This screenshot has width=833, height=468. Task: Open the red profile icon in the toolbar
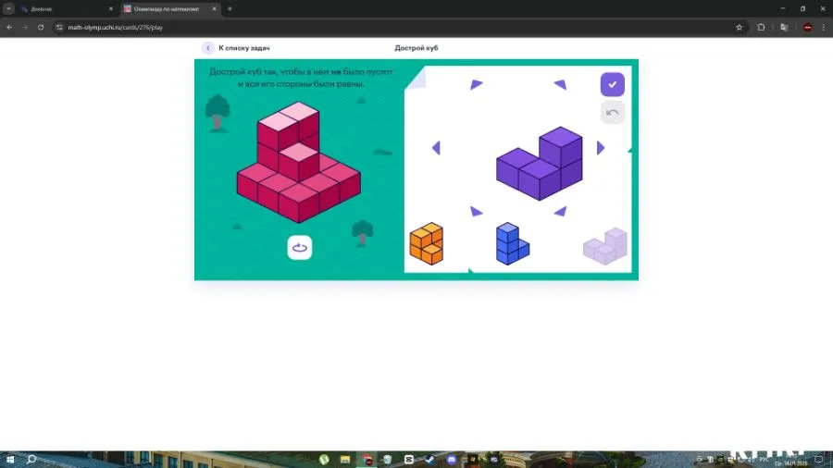(807, 27)
